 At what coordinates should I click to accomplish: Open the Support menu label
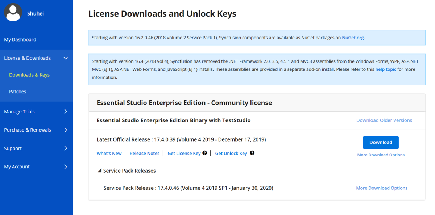point(13,149)
